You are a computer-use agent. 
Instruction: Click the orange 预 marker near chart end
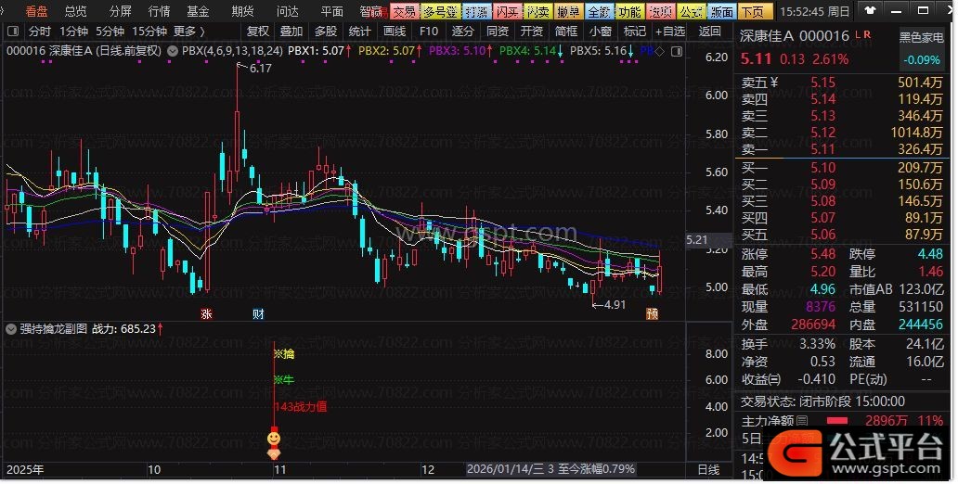coord(652,313)
